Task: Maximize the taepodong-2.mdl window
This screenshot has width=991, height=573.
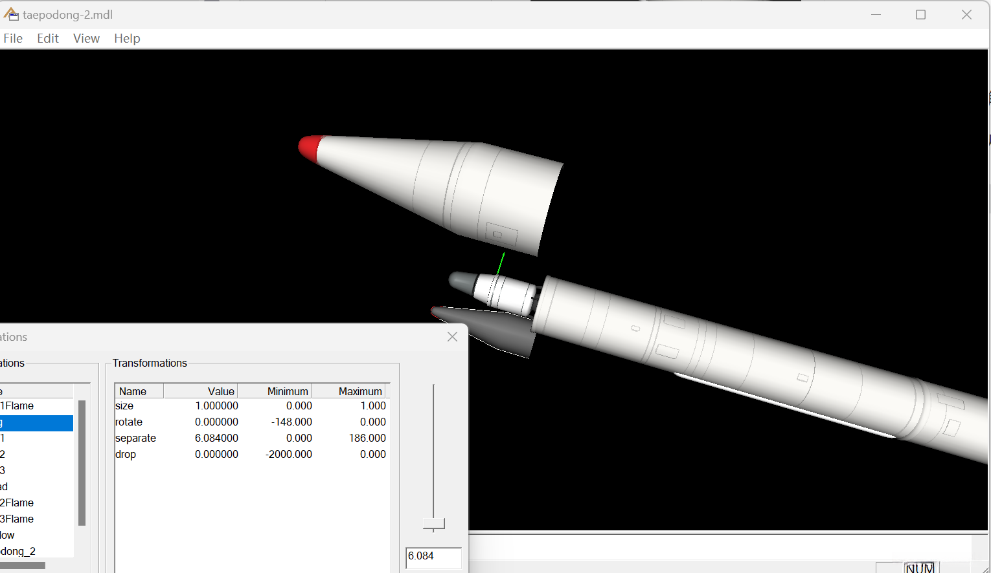Action: pyautogui.click(x=920, y=14)
